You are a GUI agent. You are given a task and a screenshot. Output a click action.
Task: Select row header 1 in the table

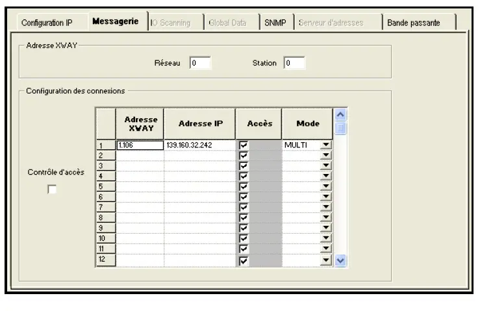tap(106, 145)
